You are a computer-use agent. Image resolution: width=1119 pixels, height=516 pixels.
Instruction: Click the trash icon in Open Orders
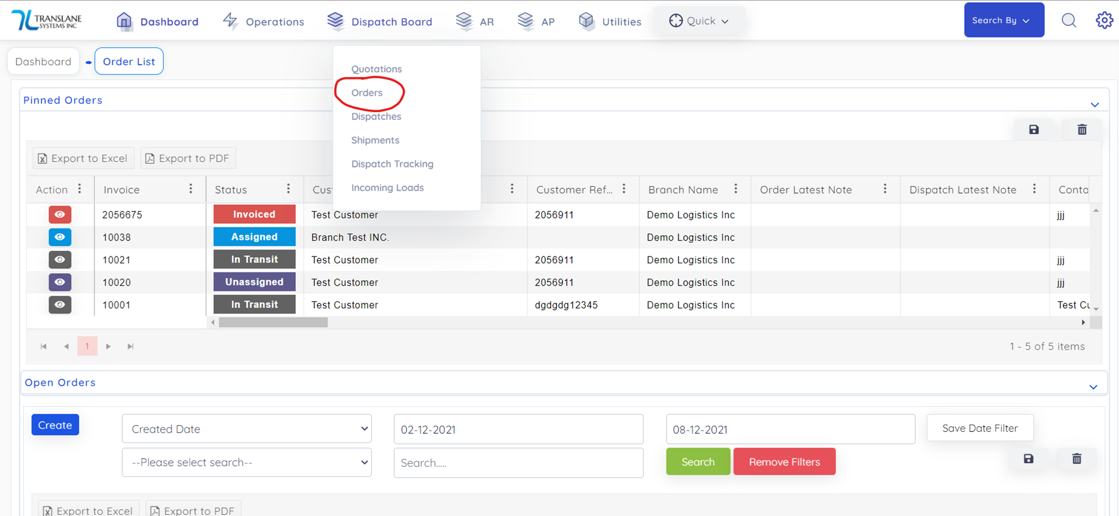coord(1076,459)
